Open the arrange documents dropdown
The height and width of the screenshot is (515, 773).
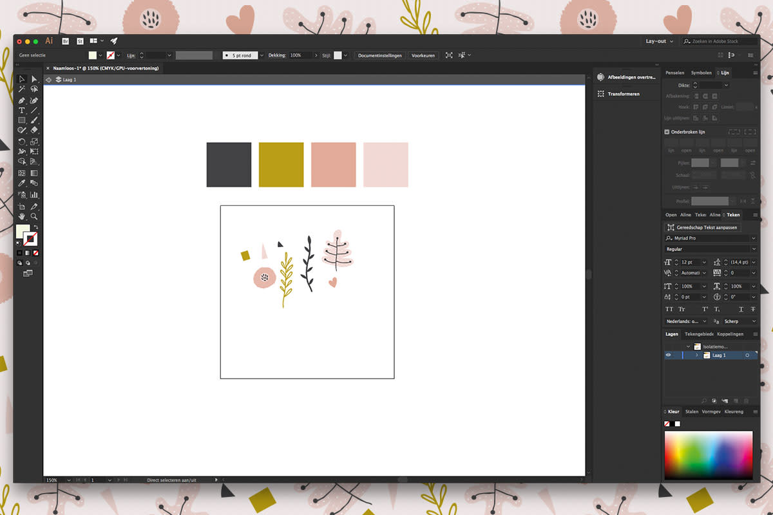(97, 41)
